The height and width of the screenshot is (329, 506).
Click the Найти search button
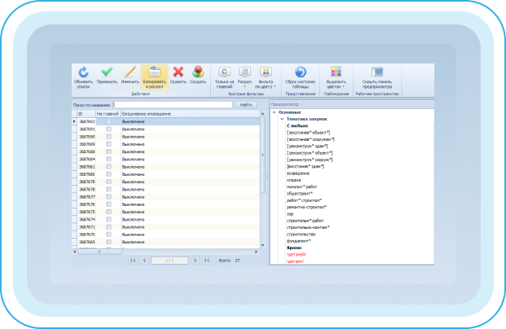[x=246, y=105]
